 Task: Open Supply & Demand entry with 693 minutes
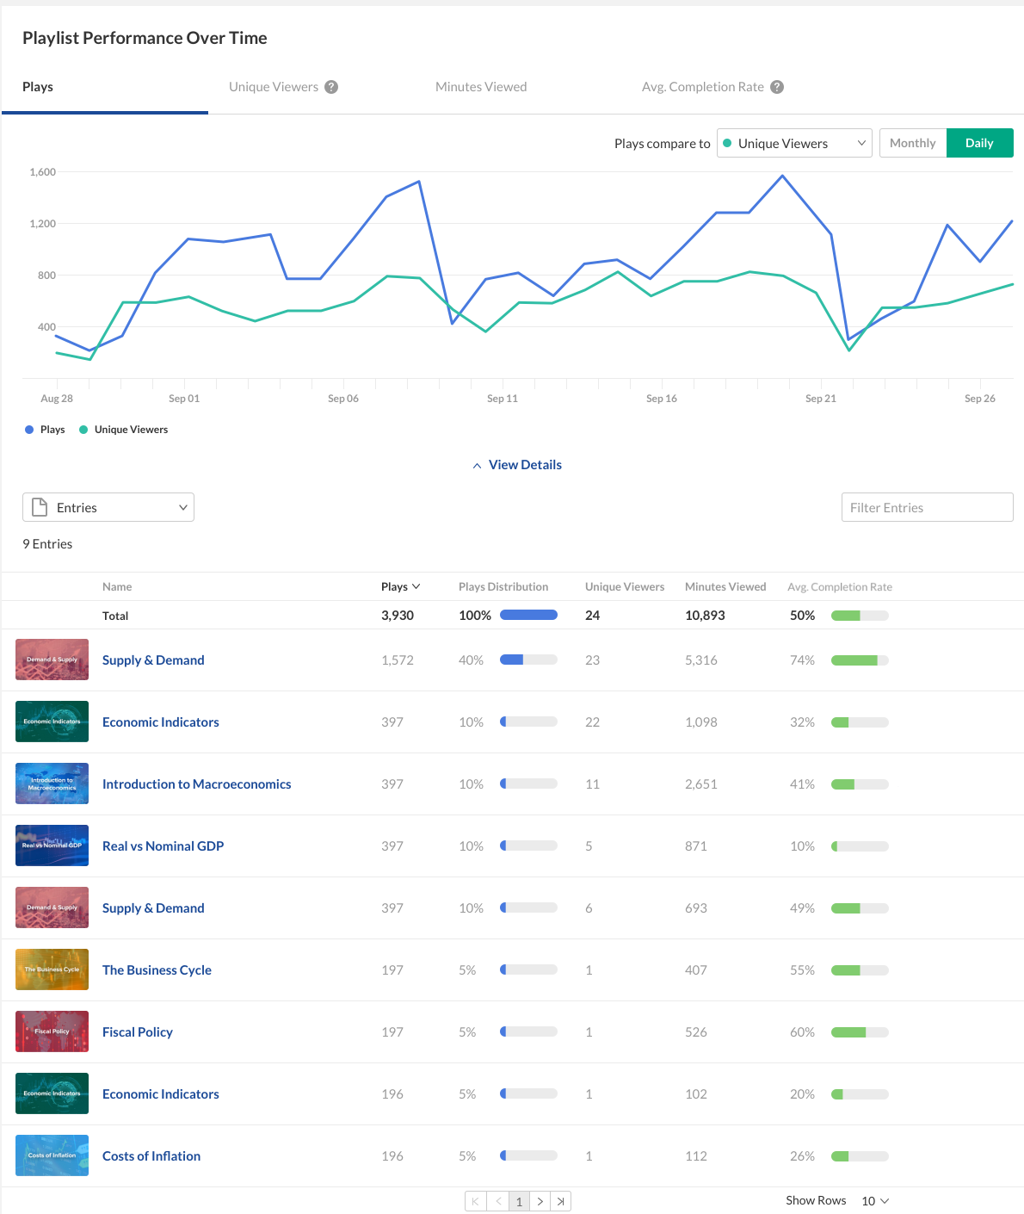pyautogui.click(x=153, y=908)
